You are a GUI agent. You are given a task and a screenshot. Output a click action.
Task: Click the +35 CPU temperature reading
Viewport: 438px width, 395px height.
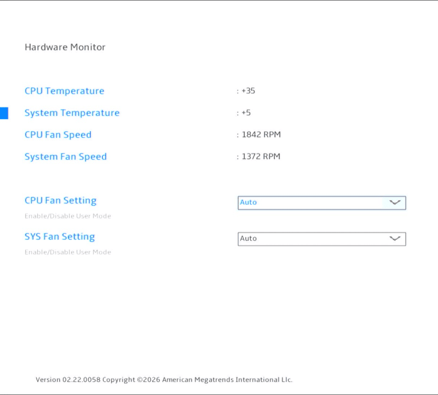248,91
